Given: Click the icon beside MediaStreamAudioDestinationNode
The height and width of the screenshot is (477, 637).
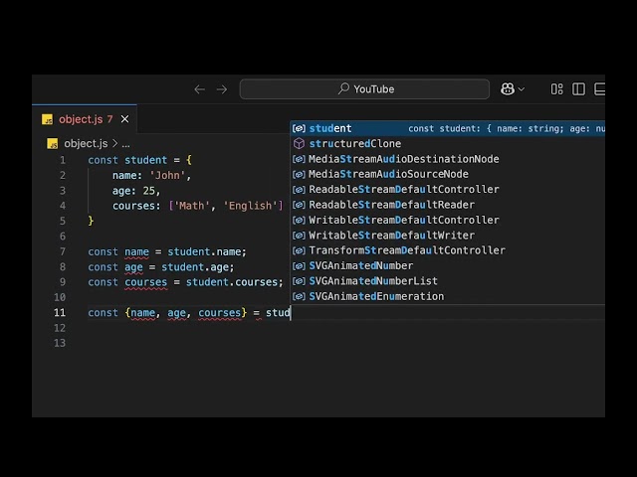Looking at the screenshot, I should (299, 159).
